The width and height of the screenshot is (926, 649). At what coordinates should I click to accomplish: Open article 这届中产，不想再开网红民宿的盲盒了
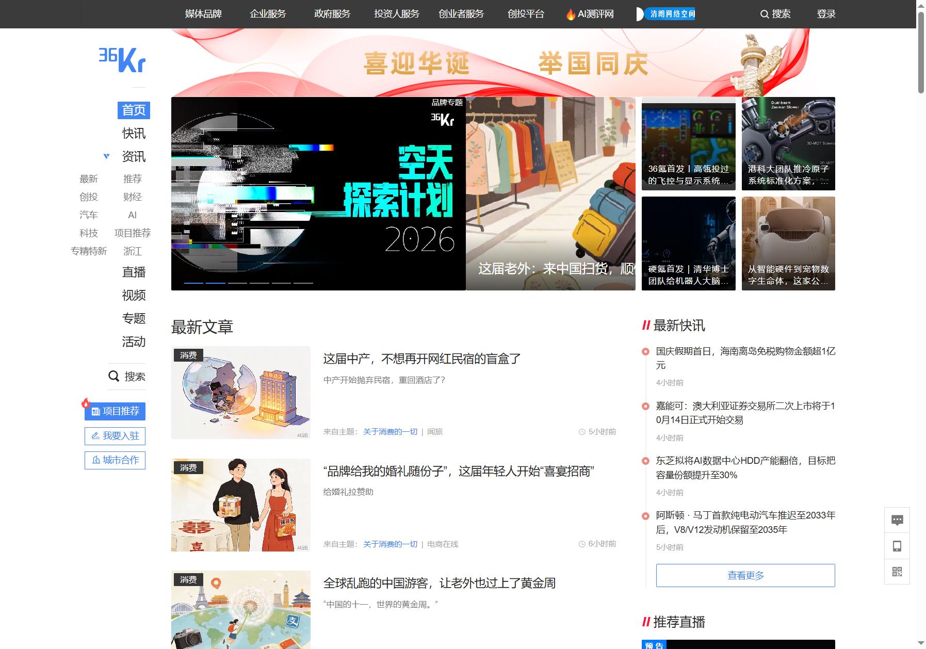pyautogui.click(x=422, y=359)
